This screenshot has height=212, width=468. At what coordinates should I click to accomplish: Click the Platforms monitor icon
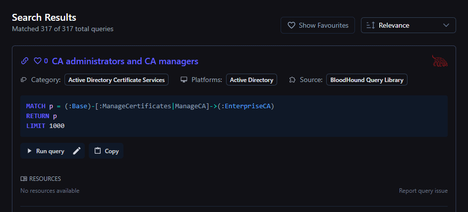pyautogui.click(x=184, y=80)
